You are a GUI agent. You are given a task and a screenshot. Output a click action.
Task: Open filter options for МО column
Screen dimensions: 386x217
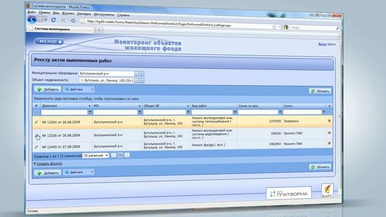point(139,113)
